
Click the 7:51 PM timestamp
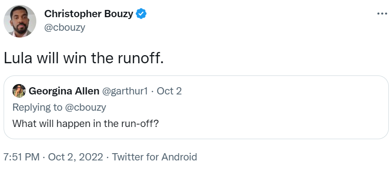point(21,157)
